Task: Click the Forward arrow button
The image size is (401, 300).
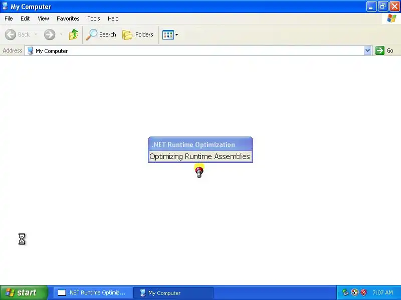Action: (50, 34)
